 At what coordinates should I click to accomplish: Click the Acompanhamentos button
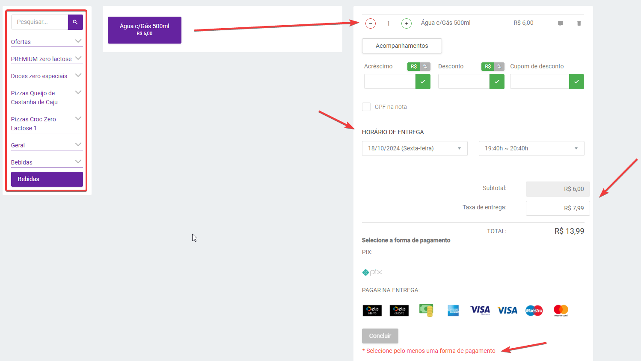point(402,46)
